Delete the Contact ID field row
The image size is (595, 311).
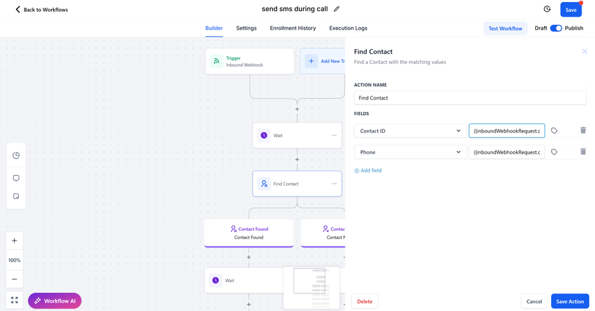(583, 131)
